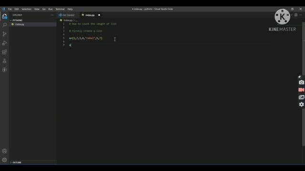
Task: Open the Accounts menu icon
Action: [x=4, y=151]
